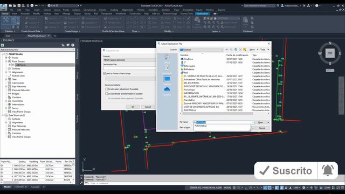The image size is (345, 194).
Task: Click Delete X icon in file dialog toolbar
Action: [240, 50]
